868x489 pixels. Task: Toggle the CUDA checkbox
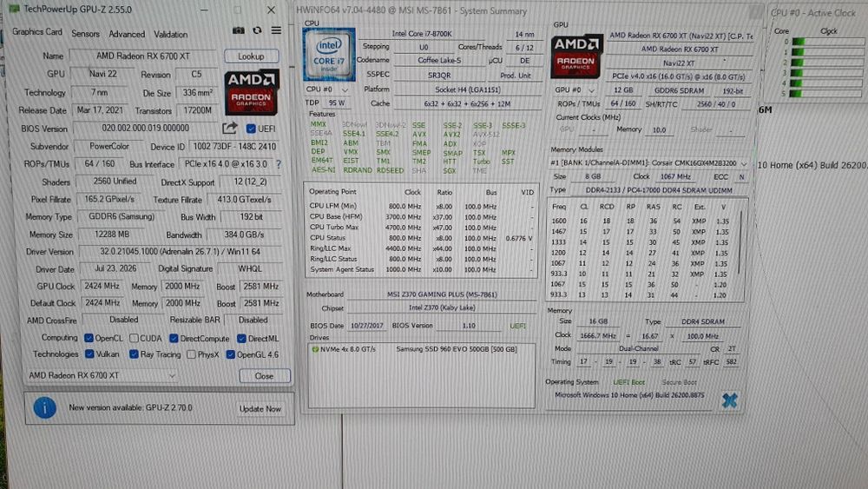click(134, 338)
